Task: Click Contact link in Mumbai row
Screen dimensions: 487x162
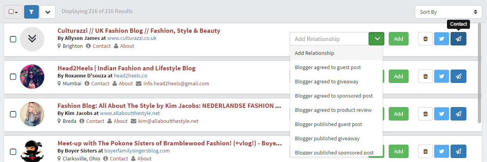Action: (100, 83)
